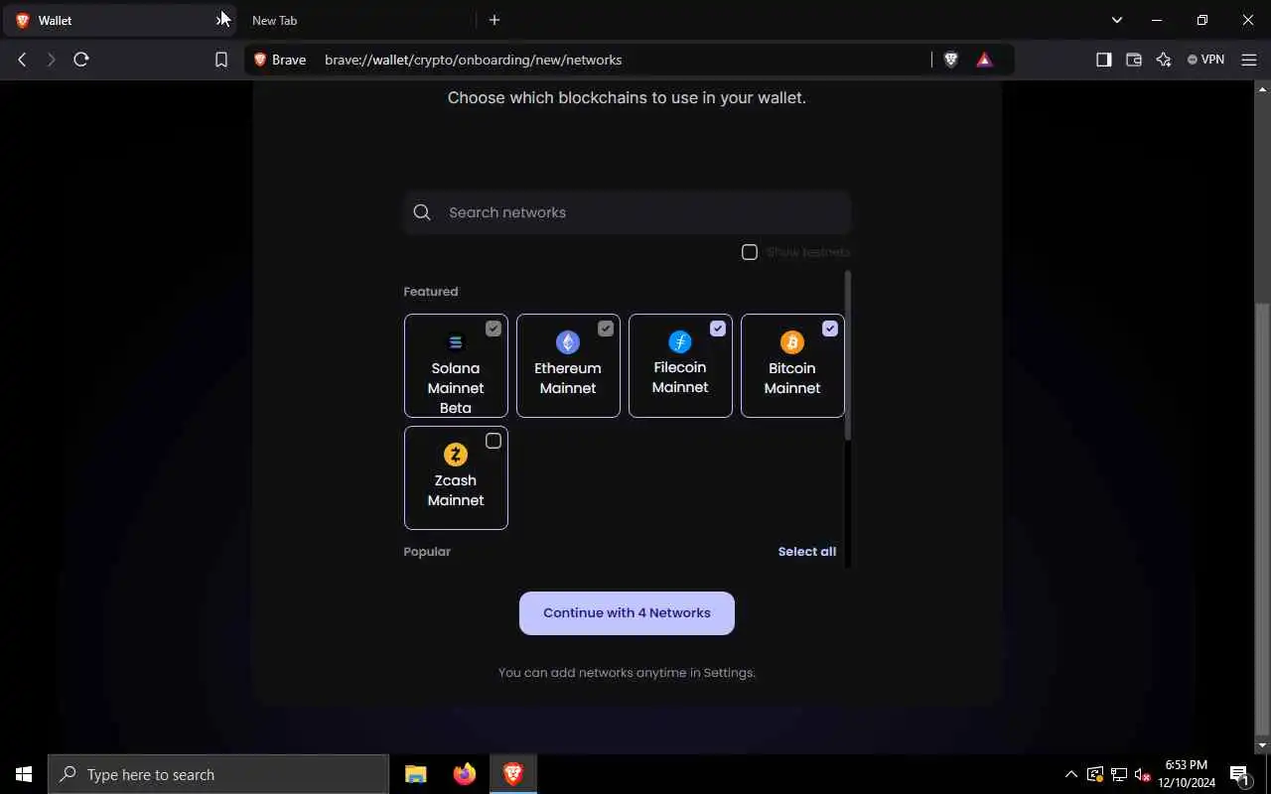Uncheck the Bitcoin Mainnet checkbox
Viewport: 1271px width, 794px height.
tap(830, 329)
